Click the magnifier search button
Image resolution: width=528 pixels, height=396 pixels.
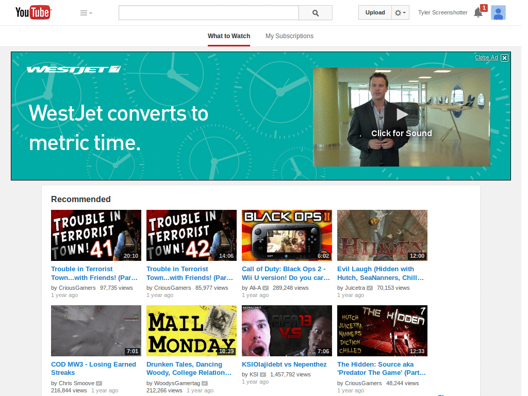point(315,13)
